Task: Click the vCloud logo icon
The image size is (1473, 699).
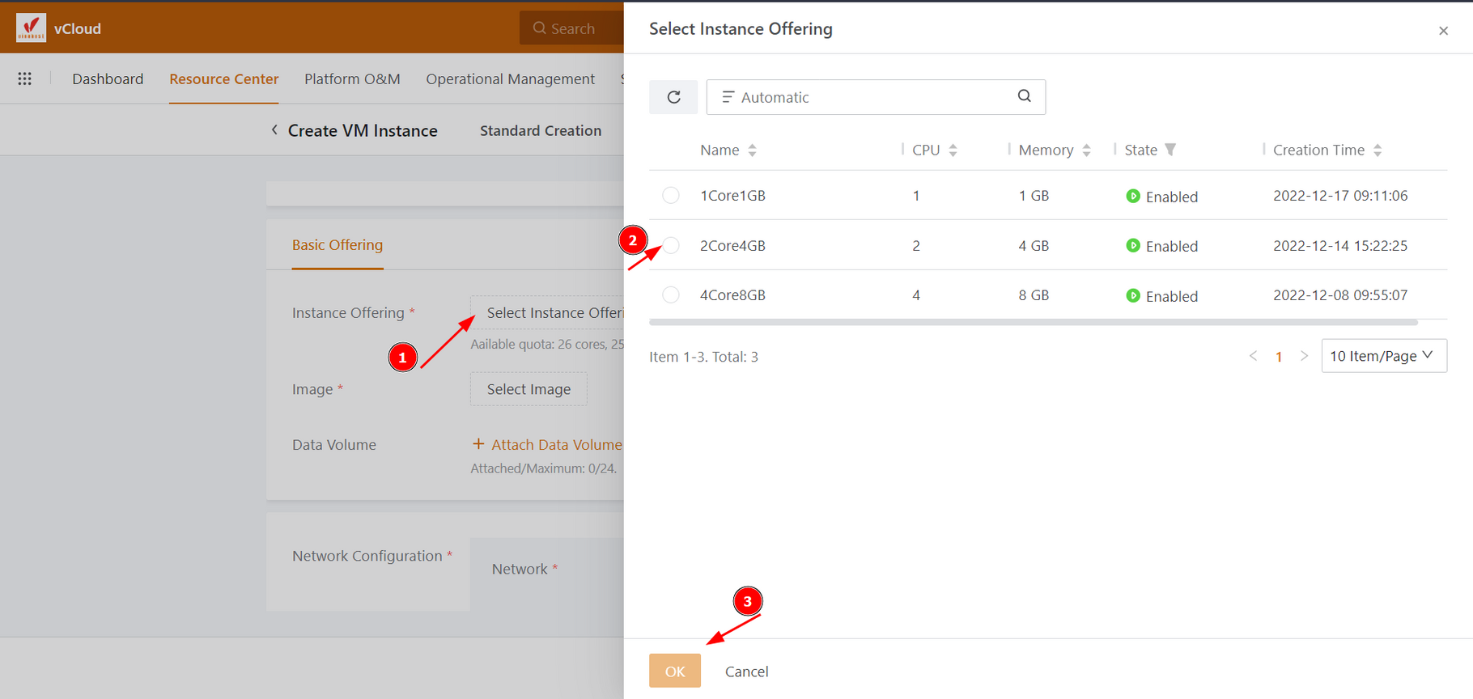Action: coord(31,28)
